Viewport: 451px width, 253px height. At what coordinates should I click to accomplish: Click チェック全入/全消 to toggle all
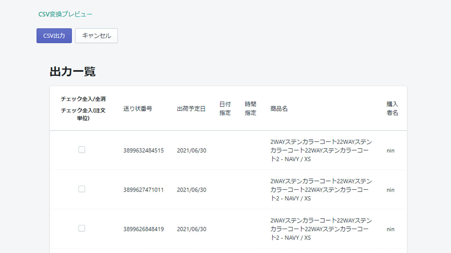pos(83,99)
